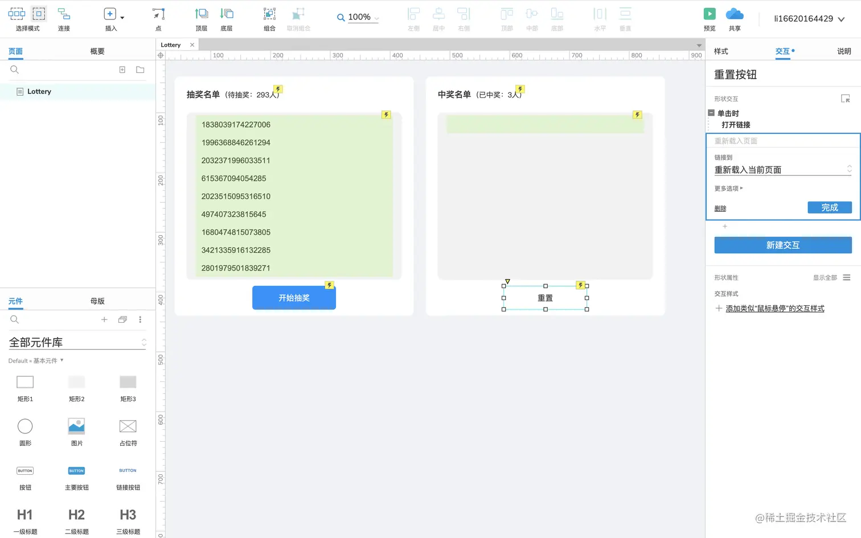Switch to the 说明 notes tab
Image resolution: width=861 pixels, height=538 pixels.
pyautogui.click(x=844, y=51)
